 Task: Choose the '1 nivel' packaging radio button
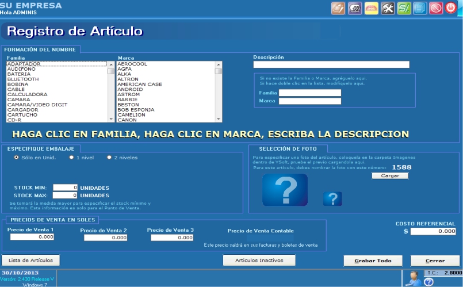[x=71, y=157]
